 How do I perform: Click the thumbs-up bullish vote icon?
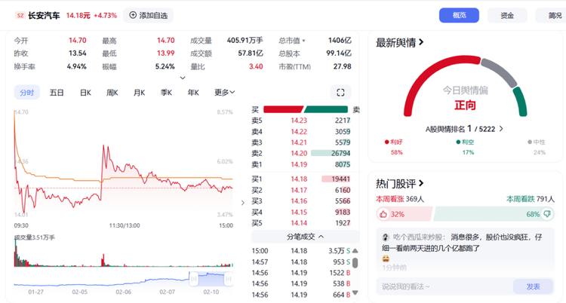pyautogui.click(x=383, y=214)
